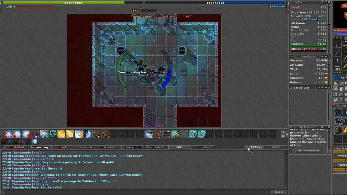This screenshot has width=347, height=195.
Task: Open the Skills panel options menu
Action: coord(323,2)
